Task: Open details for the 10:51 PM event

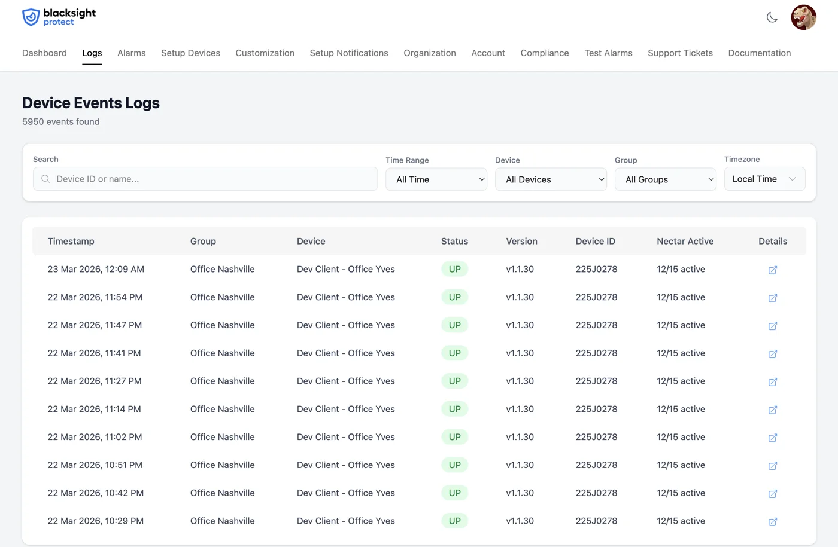Action: [x=772, y=466]
